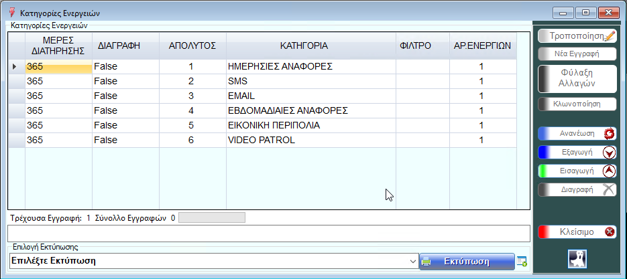Click the Διαγραφή delete button
The image size is (627, 279).
(577, 189)
